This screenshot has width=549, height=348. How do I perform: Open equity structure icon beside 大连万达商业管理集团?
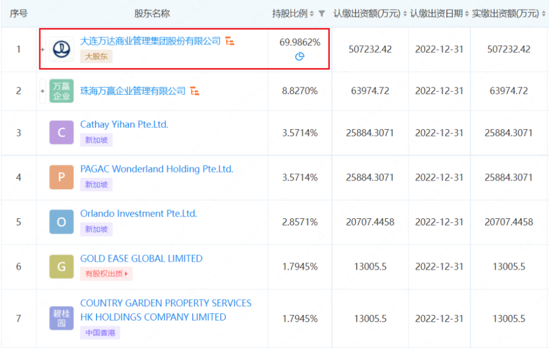pyautogui.click(x=229, y=41)
